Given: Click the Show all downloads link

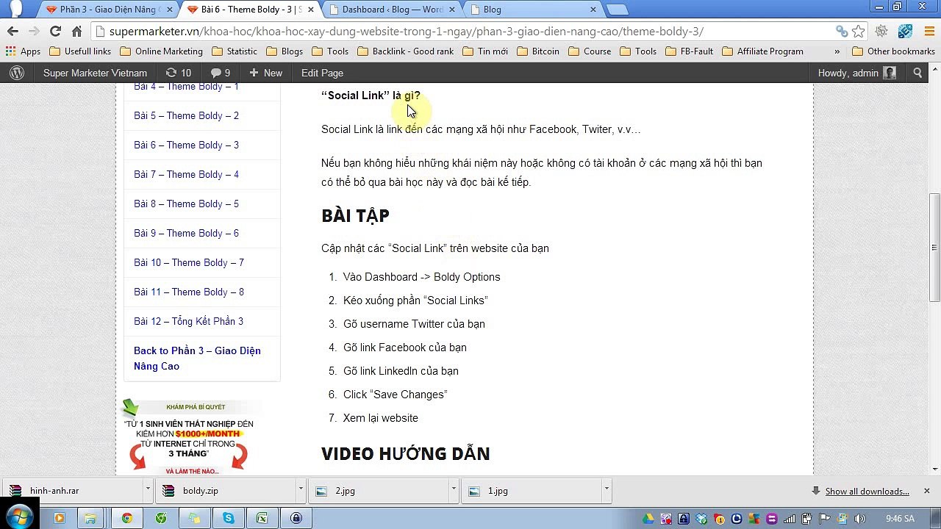Looking at the screenshot, I should tap(867, 491).
